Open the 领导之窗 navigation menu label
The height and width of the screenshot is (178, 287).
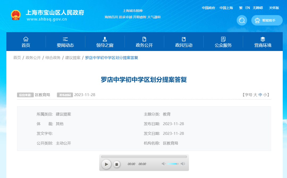(105, 45)
